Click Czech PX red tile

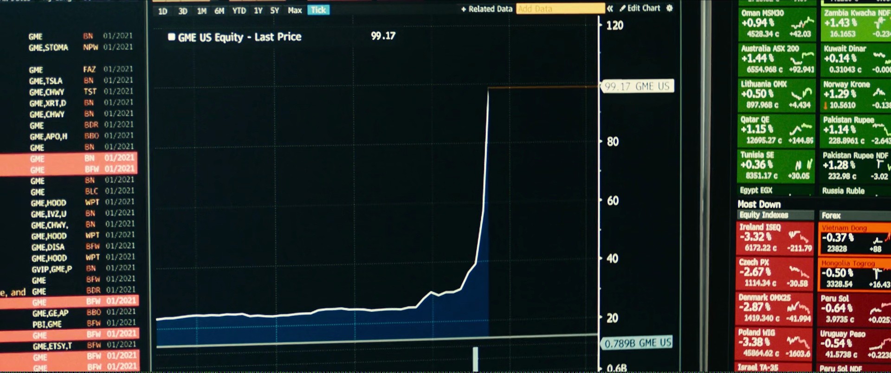pyautogui.click(x=775, y=273)
